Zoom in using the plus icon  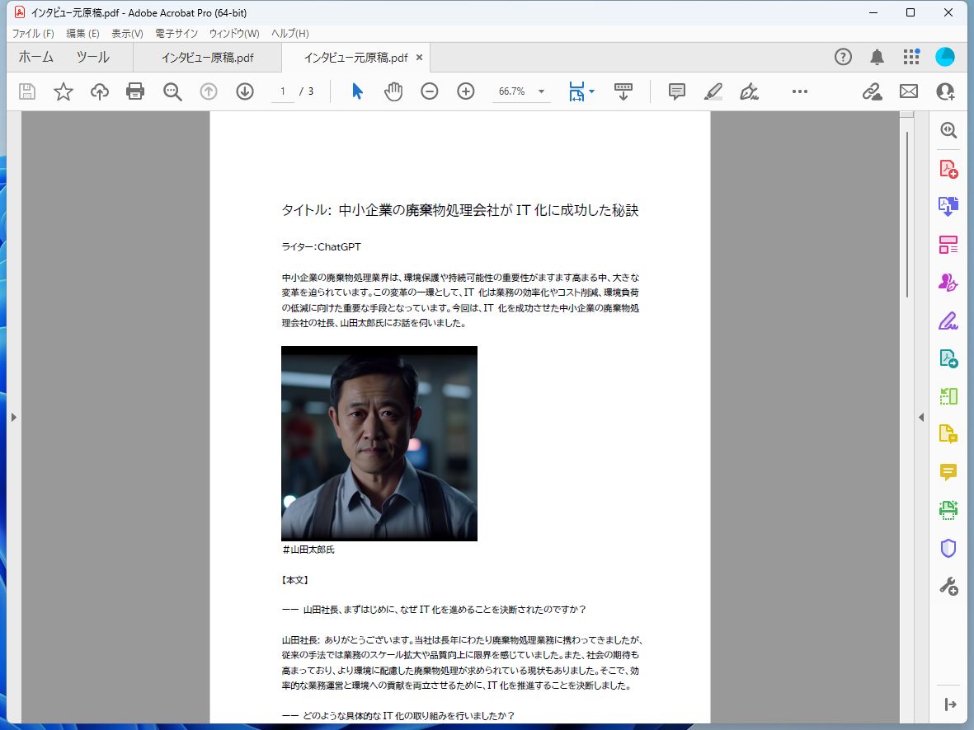click(x=465, y=91)
